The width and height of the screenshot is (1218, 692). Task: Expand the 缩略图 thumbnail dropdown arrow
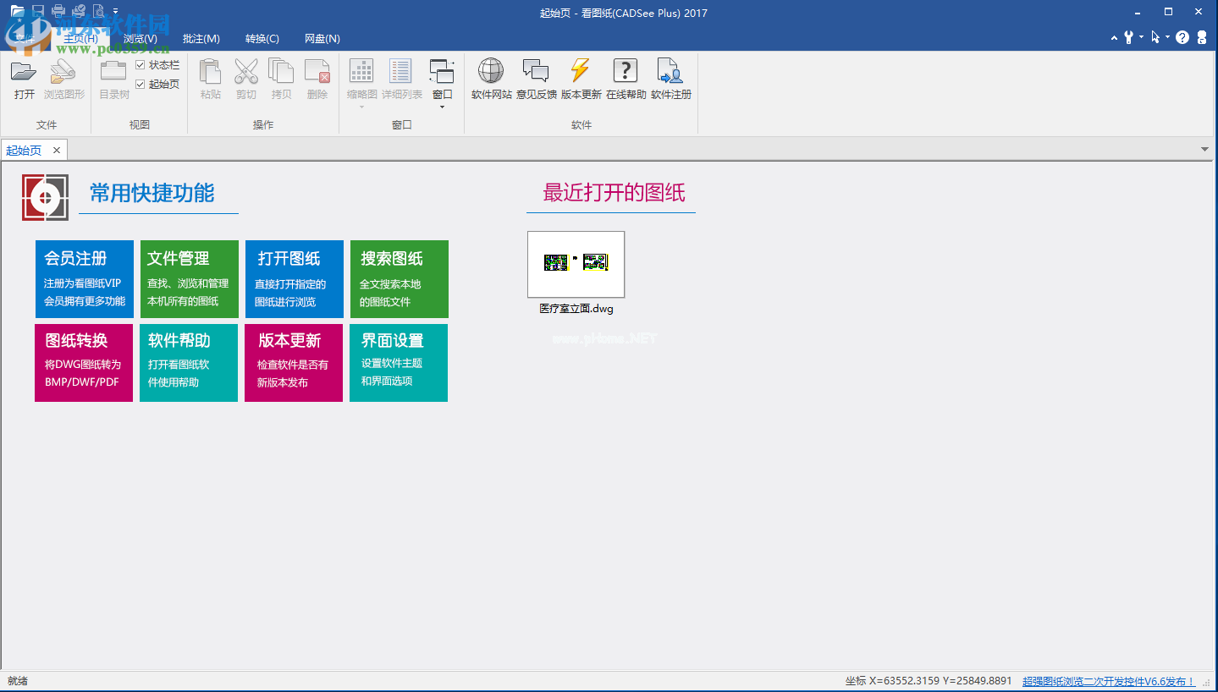(361, 107)
